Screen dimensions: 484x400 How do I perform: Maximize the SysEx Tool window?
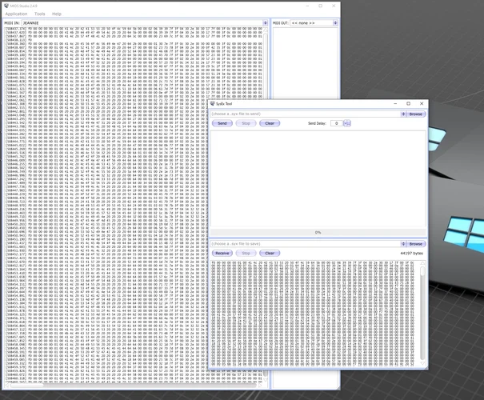tap(408, 104)
